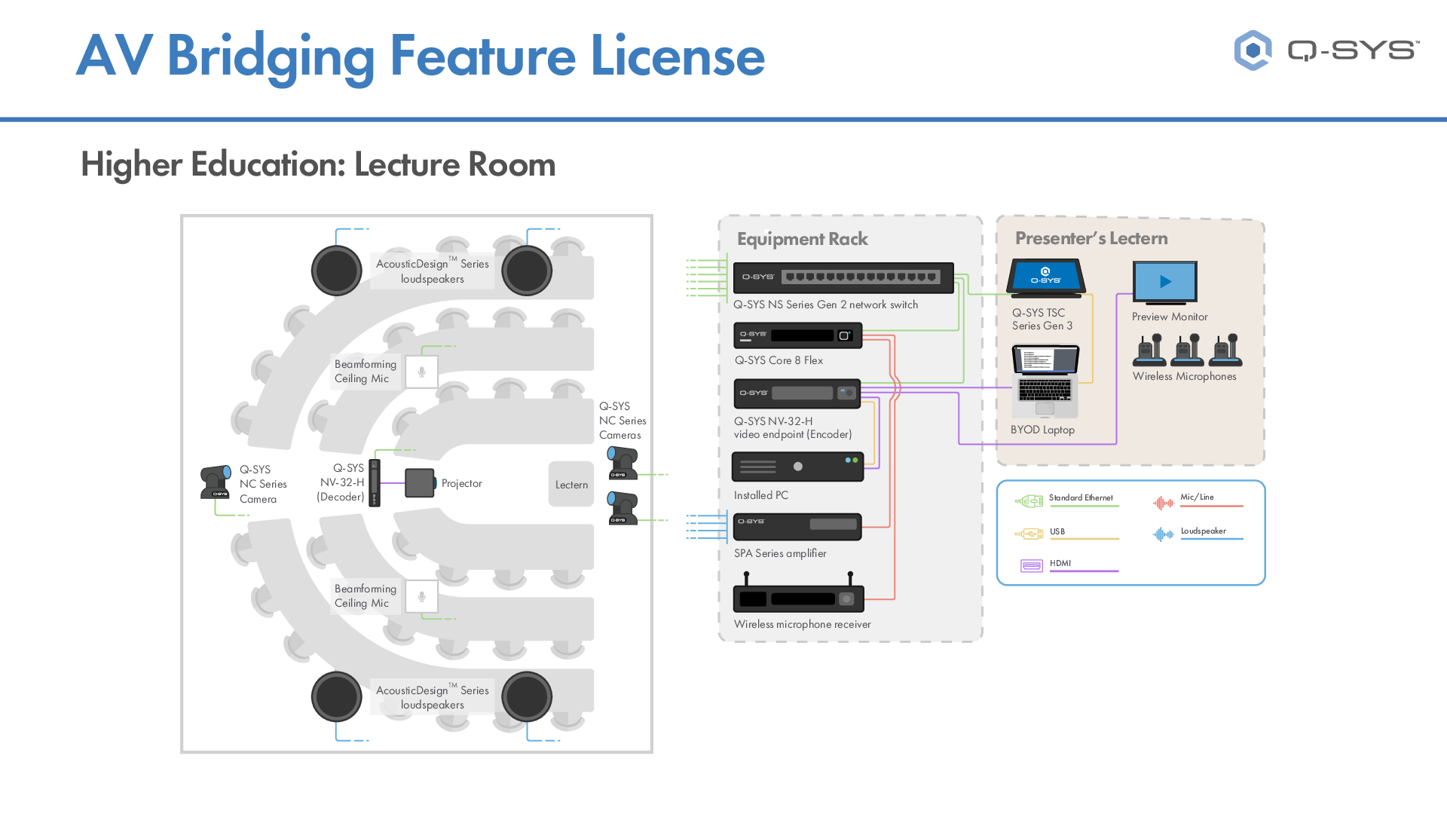Click the Projector icon
1447x814 pixels.
click(x=420, y=483)
